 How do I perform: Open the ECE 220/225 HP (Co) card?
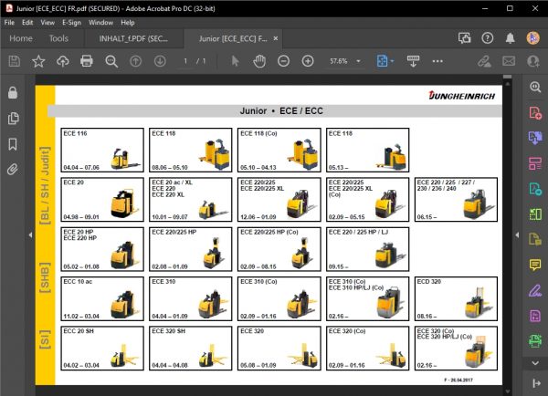tap(279, 249)
